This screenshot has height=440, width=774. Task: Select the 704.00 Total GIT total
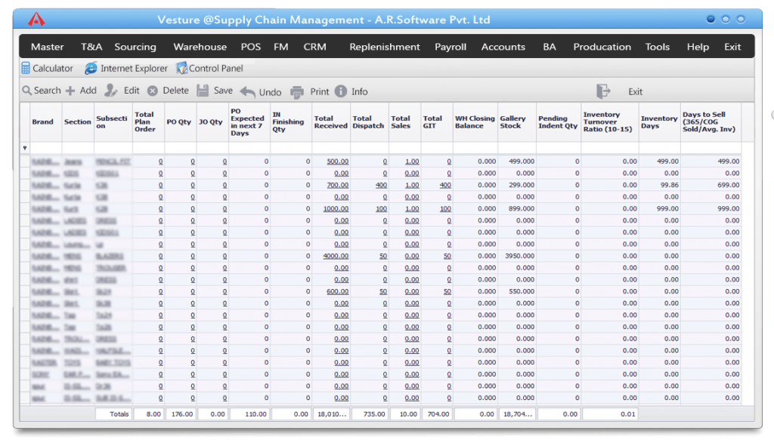pos(438,414)
